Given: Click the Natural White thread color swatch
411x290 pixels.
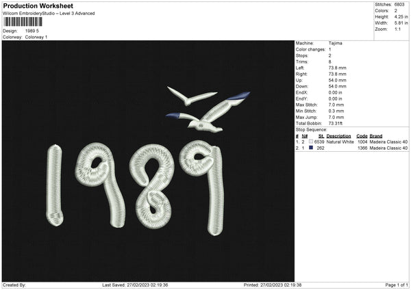Looking at the screenshot, I should click(x=311, y=142).
